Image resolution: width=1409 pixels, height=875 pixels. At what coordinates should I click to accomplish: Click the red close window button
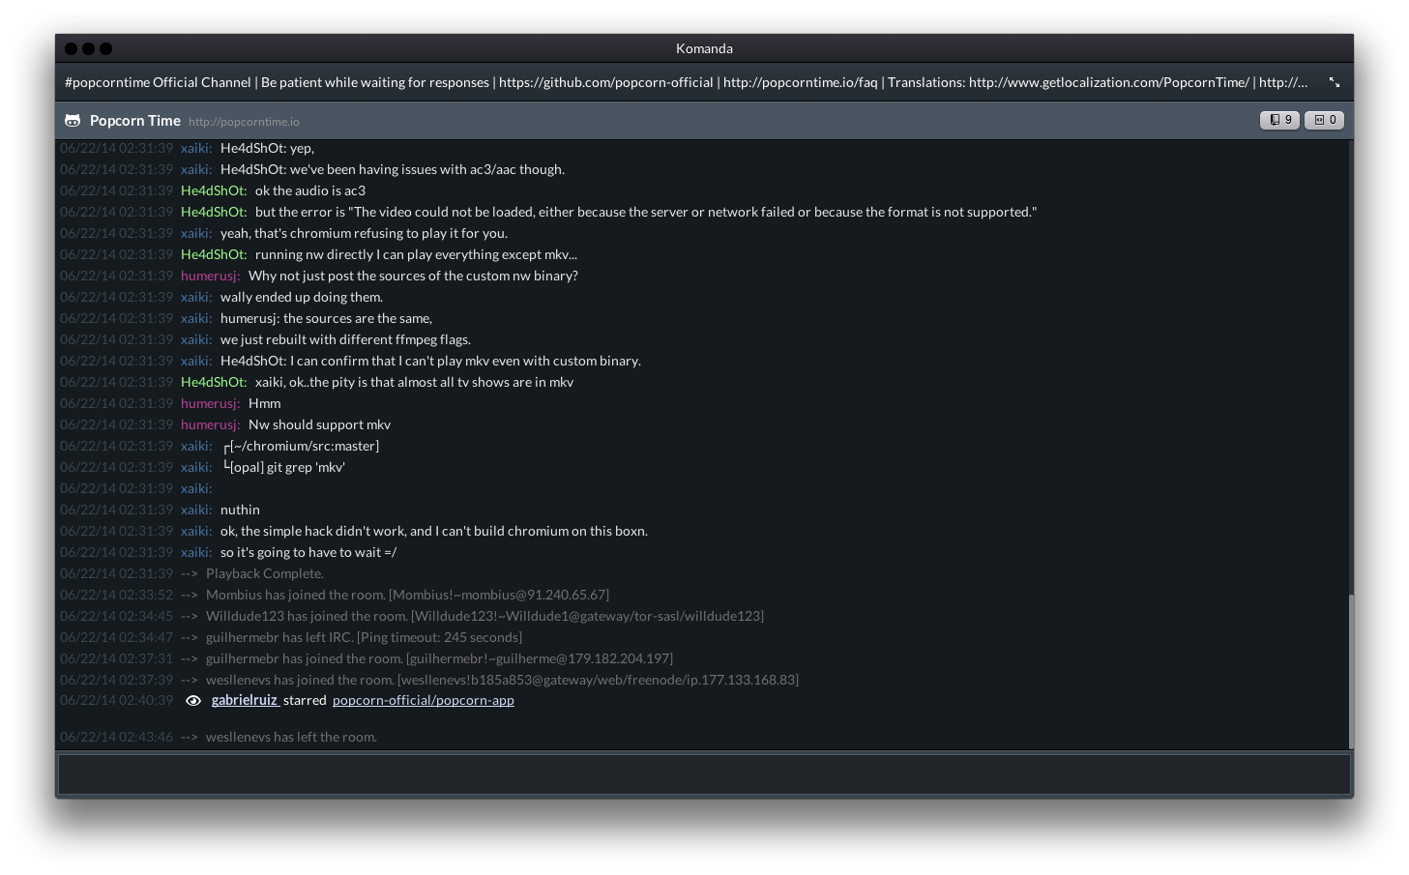pos(72,48)
